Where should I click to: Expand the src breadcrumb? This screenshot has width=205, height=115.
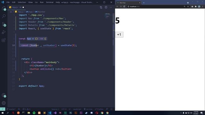(x=11, y=12)
